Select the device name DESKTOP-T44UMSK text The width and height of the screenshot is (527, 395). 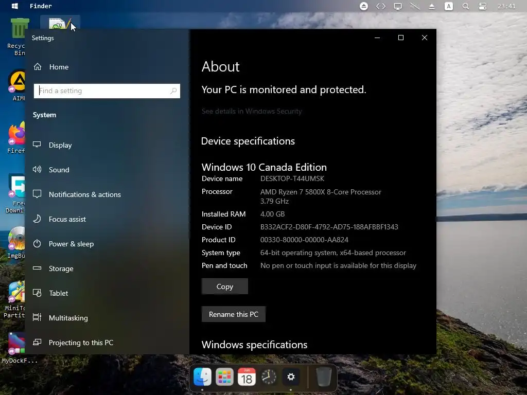(x=292, y=178)
